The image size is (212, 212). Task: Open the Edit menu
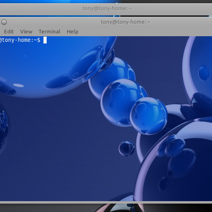pos(9,32)
